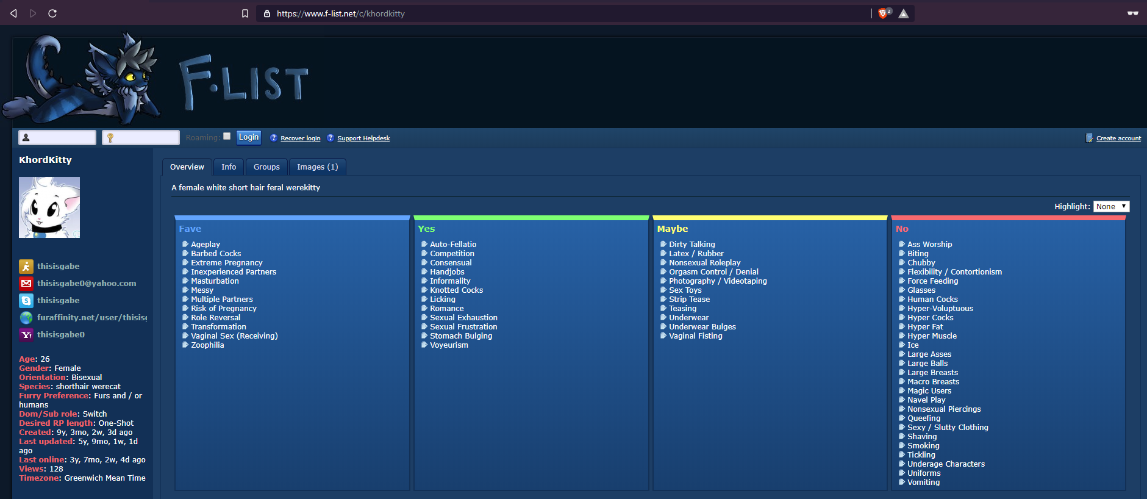Open the red email envelope icon
This screenshot has height=499, width=1147.
click(x=26, y=283)
